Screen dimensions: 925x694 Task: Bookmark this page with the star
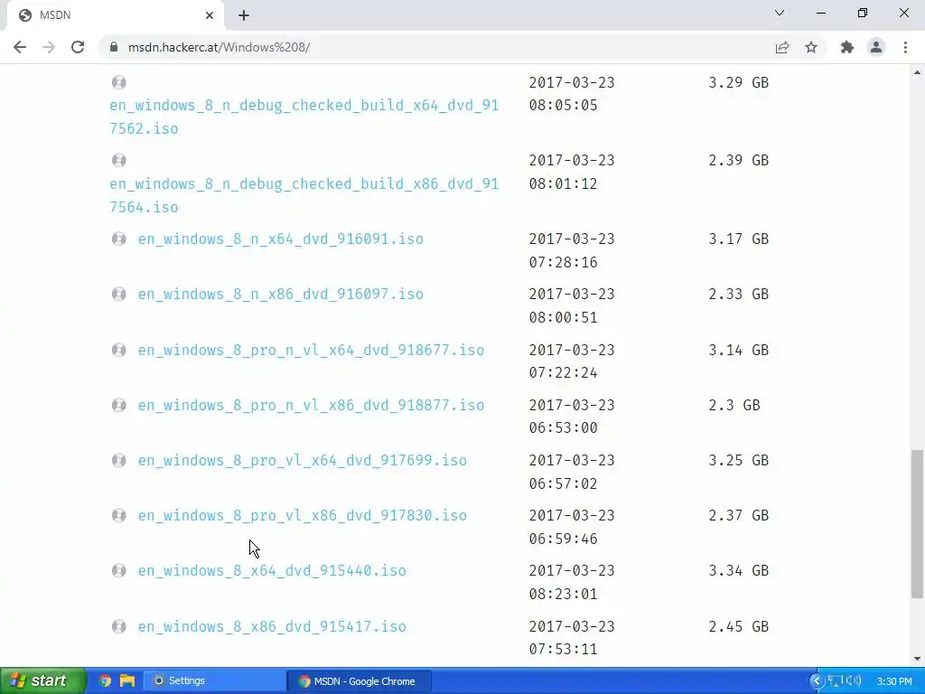point(811,47)
